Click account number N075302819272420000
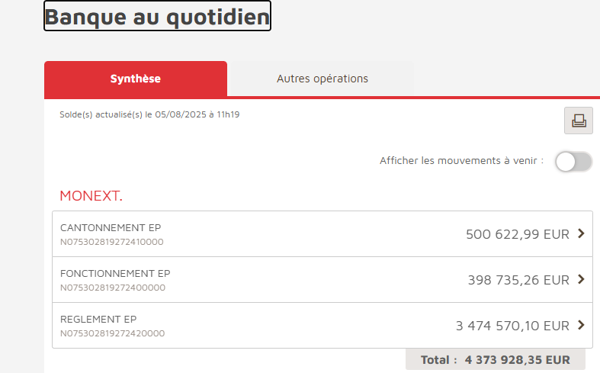Image resolution: width=600 pixels, height=373 pixels. [x=112, y=333]
